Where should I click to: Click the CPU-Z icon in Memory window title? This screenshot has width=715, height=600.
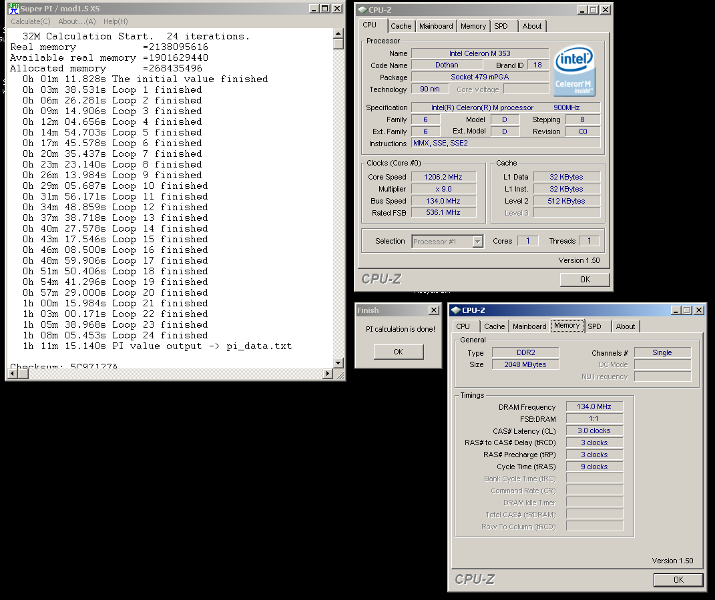click(x=455, y=310)
